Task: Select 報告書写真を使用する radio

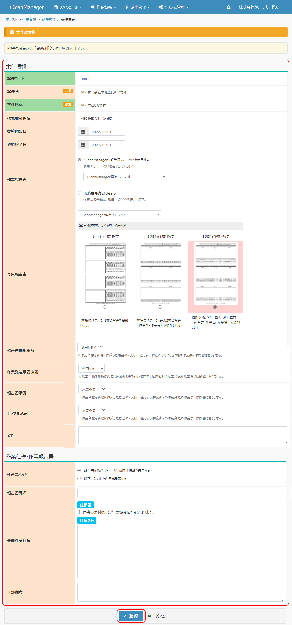Action: pyautogui.click(x=79, y=193)
